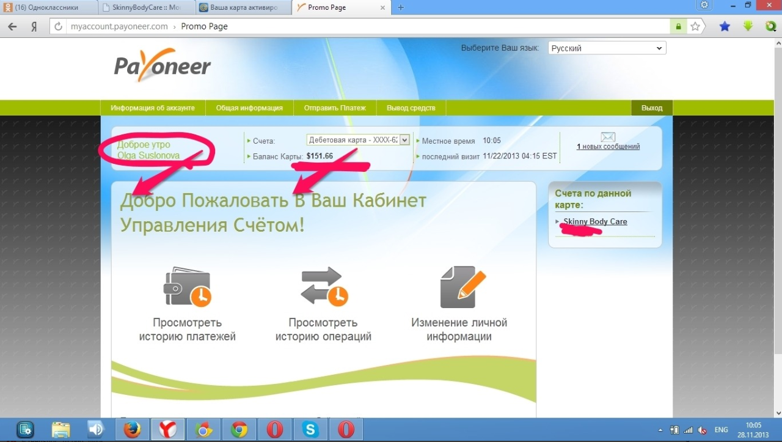Open the Skinny Body Care account link
The width and height of the screenshot is (782, 442).
coord(595,221)
